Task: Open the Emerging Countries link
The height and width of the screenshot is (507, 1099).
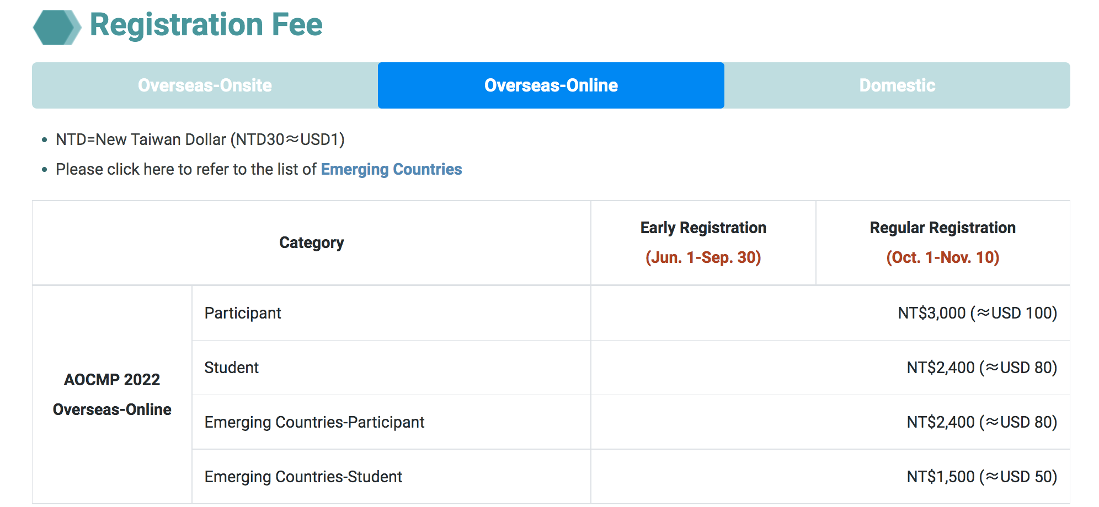Action: pyautogui.click(x=391, y=169)
